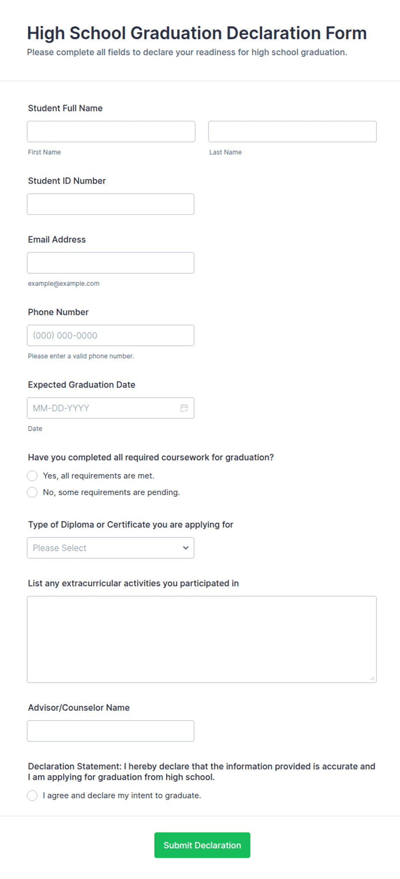
Task: Open the calendar picker icon
Action: click(184, 408)
